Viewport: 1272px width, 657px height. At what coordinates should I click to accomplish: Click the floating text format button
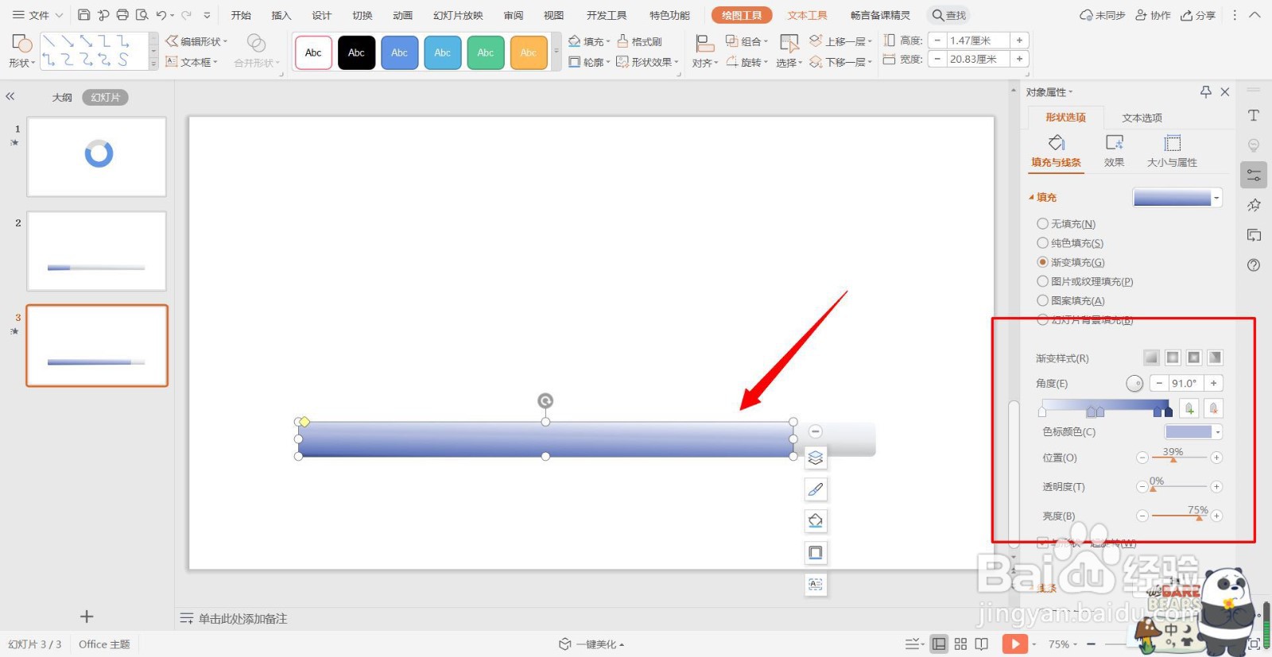816,585
